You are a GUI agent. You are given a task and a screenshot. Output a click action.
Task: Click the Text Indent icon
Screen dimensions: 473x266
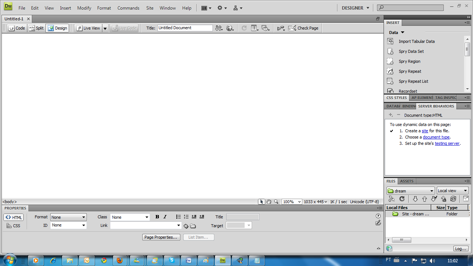(202, 217)
